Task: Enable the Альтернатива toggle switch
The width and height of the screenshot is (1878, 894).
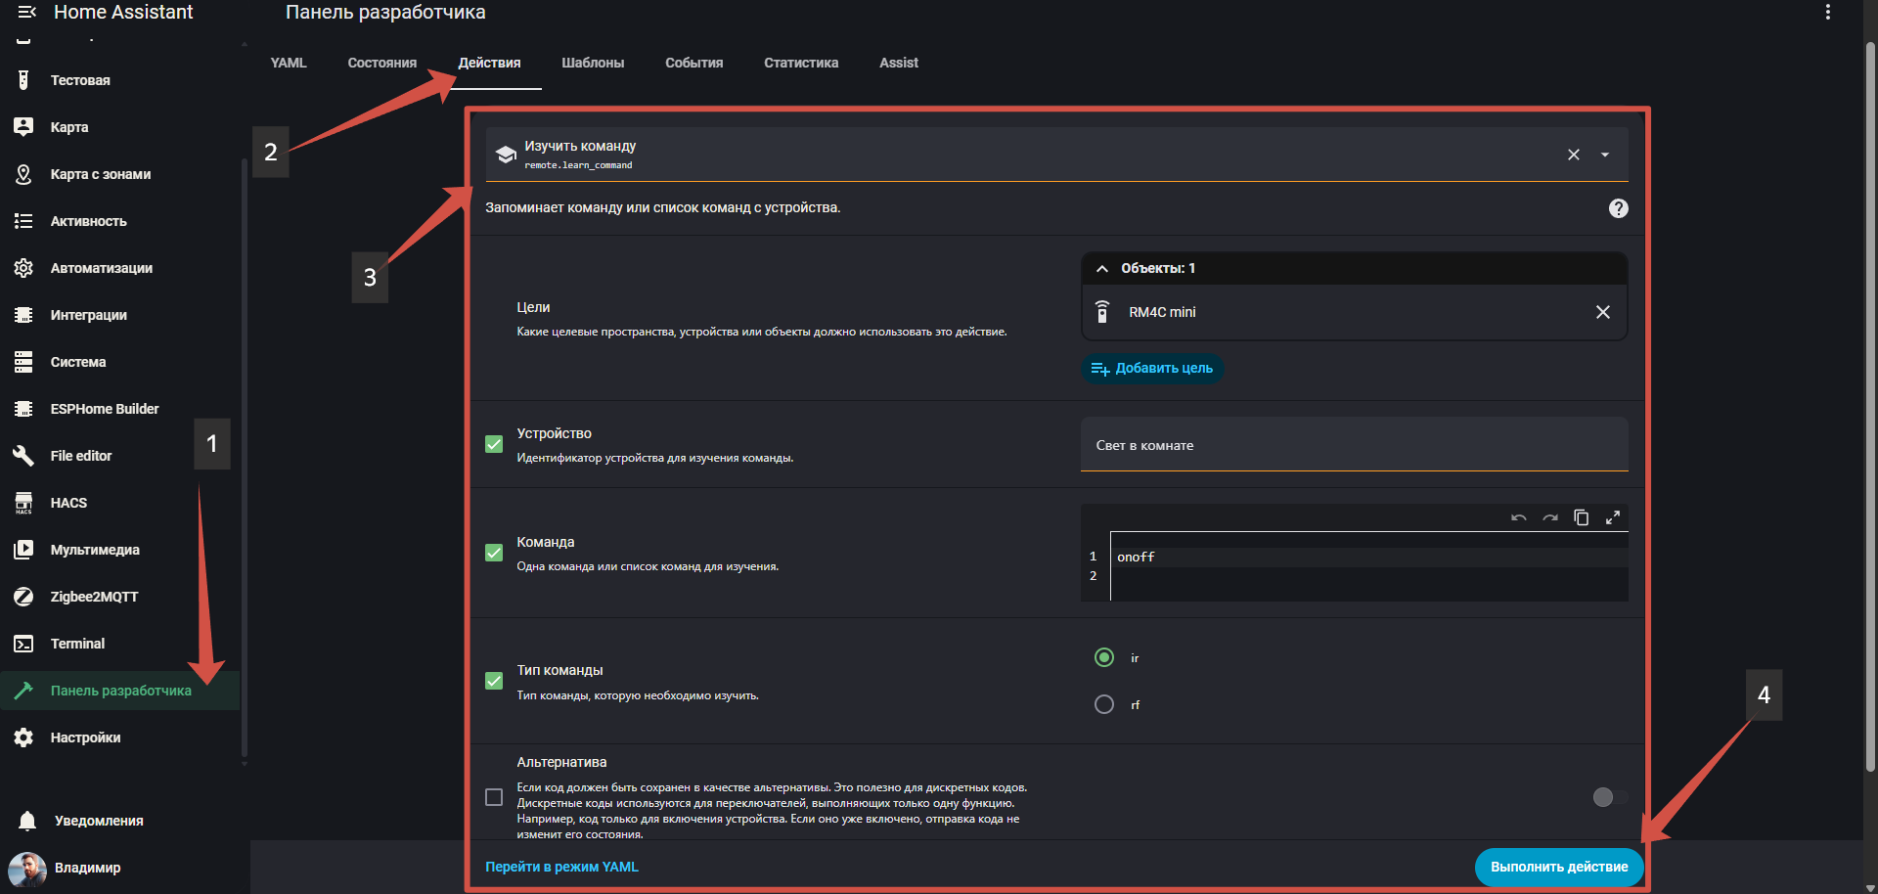Action: click(x=1609, y=797)
